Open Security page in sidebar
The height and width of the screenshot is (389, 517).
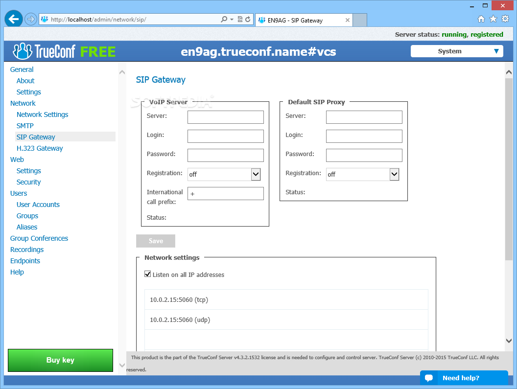29,182
